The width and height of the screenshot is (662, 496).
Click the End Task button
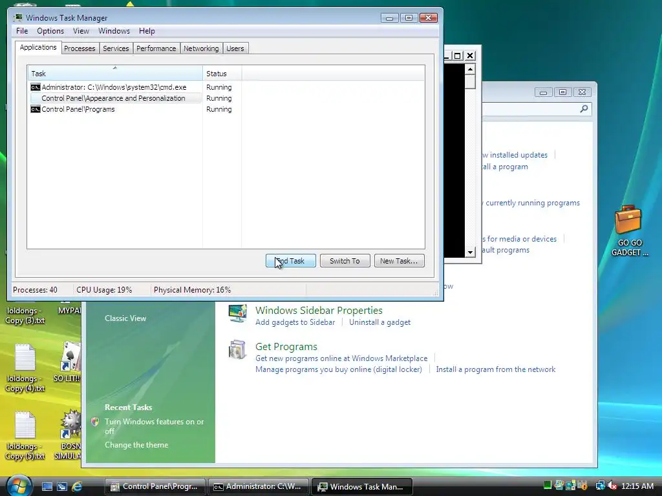point(291,261)
